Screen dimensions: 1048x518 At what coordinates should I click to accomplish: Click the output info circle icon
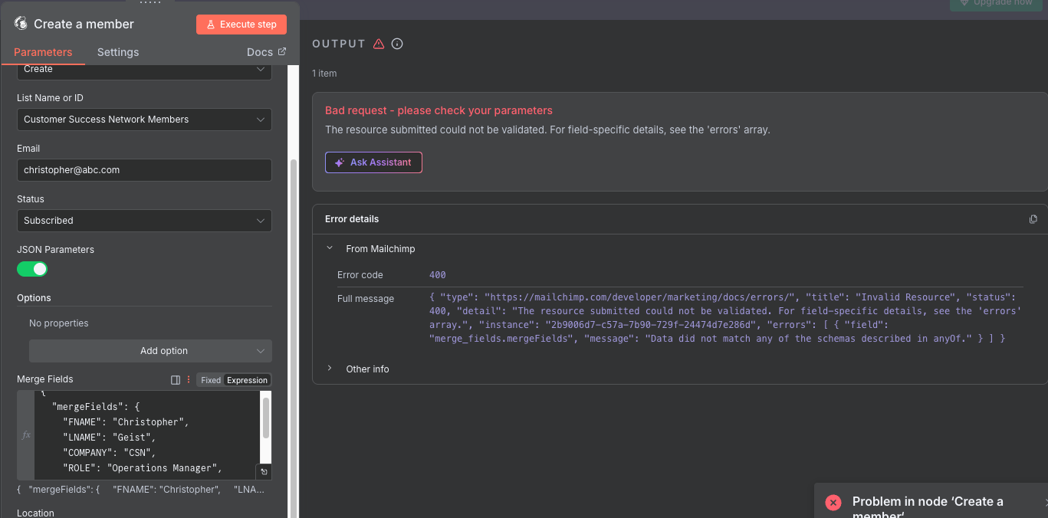[x=397, y=44]
